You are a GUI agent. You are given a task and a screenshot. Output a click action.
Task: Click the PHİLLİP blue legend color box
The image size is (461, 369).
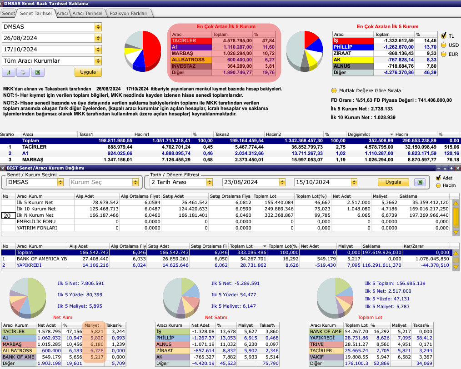353,47
